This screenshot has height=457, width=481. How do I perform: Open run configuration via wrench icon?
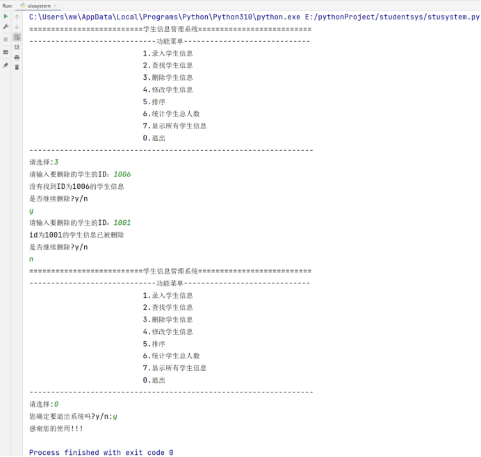tap(6, 26)
